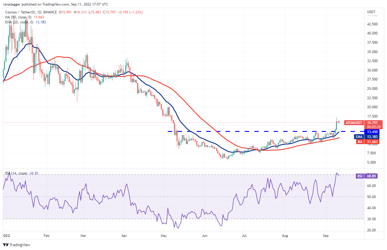Click the 13.450 horizontal level label

[x=372, y=132]
